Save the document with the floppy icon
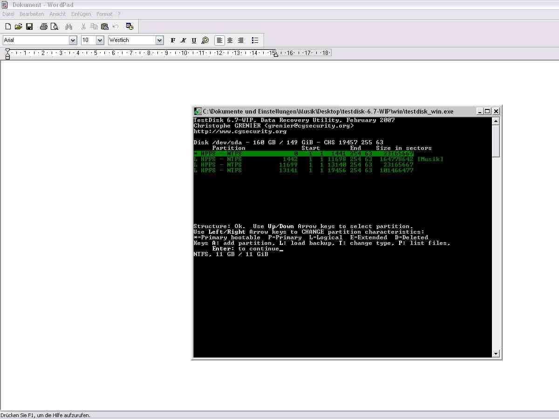 29,27
